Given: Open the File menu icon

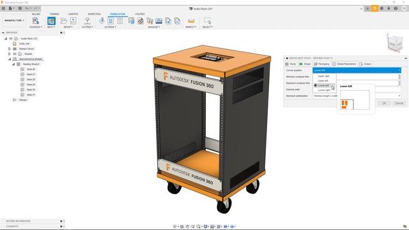Looking at the screenshot, I should (x=11, y=8).
